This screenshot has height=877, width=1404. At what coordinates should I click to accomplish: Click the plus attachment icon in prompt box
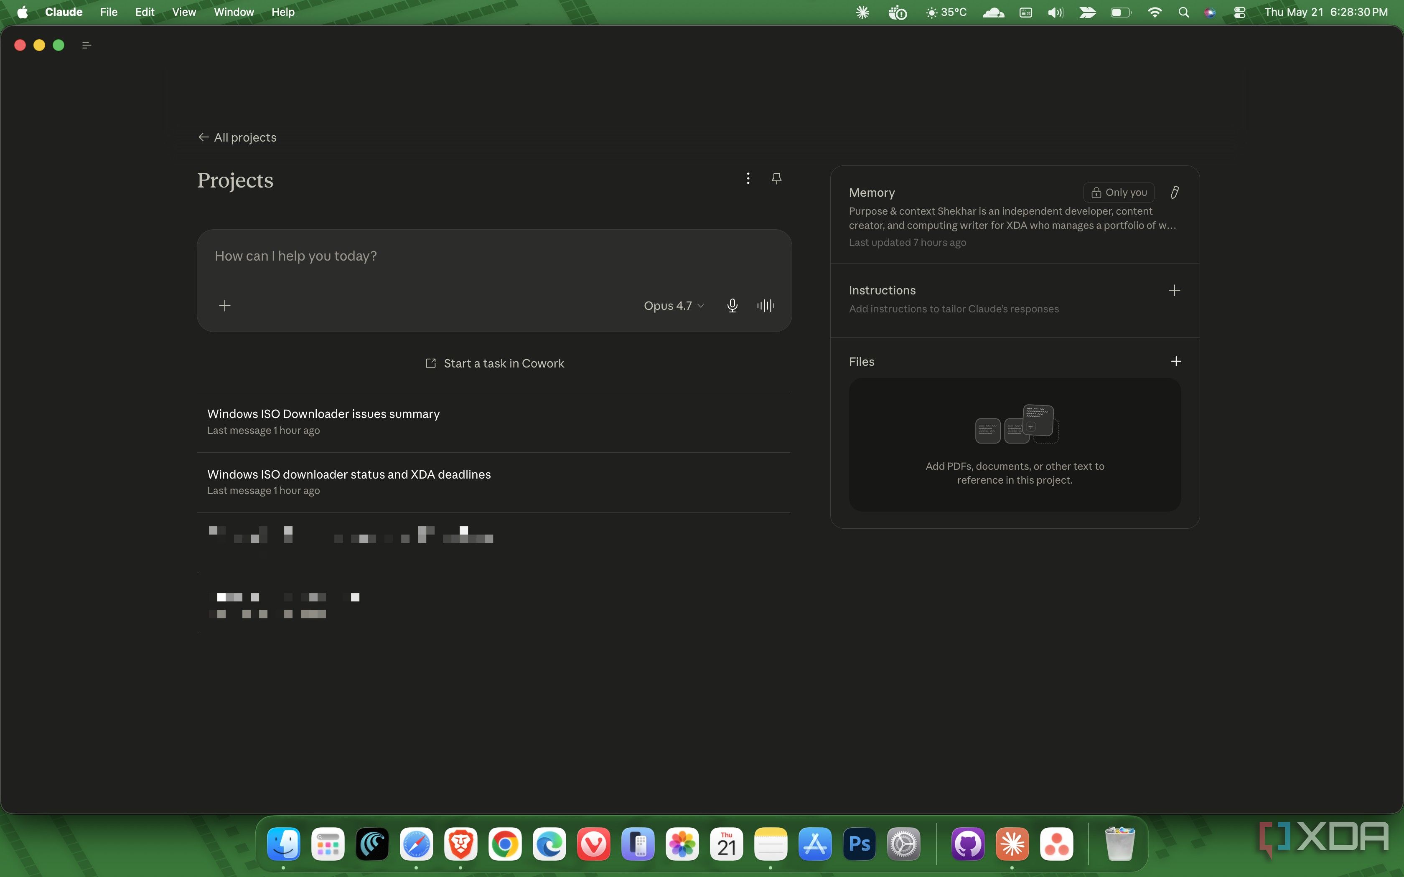[224, 306]
